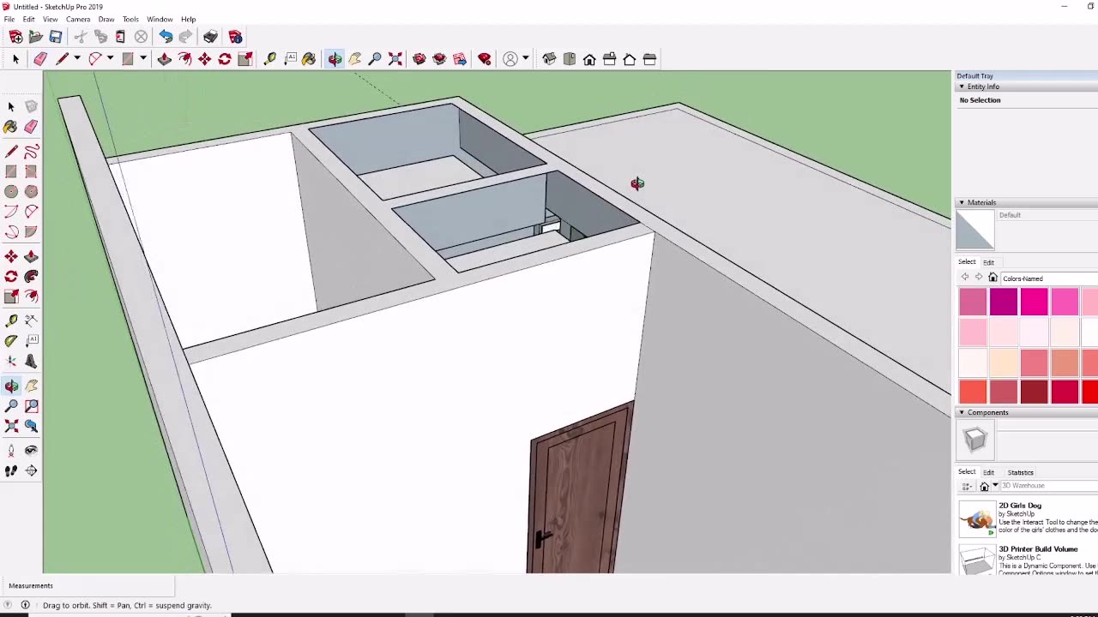Switch to the Iso view house icon

[x=549, y=59]
